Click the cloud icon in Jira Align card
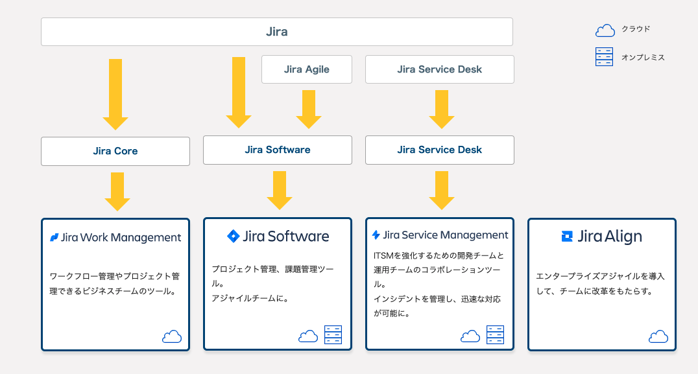 (x=658, y=336)
